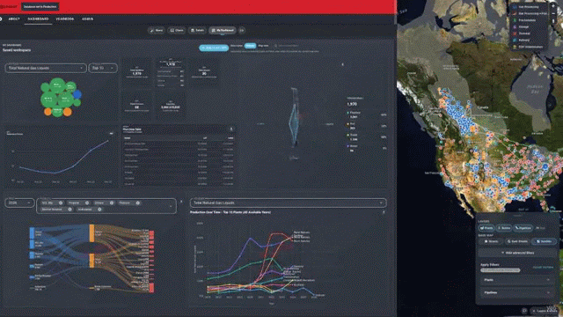563x317 pixels.
Task: Select the Map view option
Action: [x=263, y=46]
